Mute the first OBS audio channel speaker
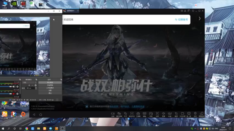This screenshot has width=234, height=131. 14,86
